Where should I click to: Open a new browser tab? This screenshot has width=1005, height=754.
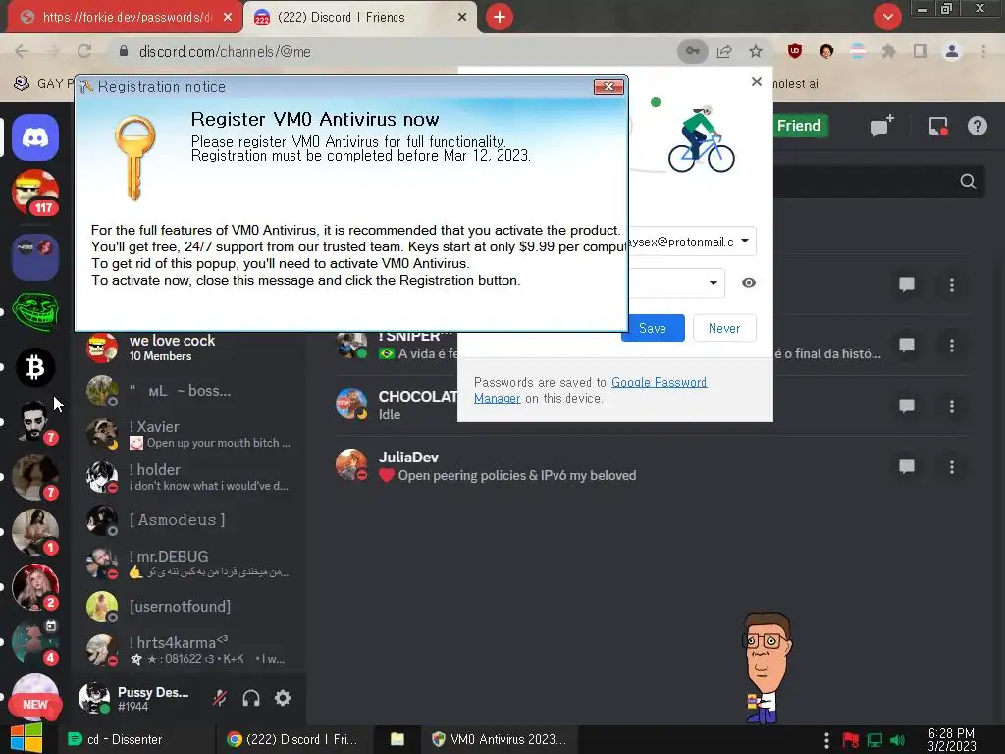pos(500,17)
